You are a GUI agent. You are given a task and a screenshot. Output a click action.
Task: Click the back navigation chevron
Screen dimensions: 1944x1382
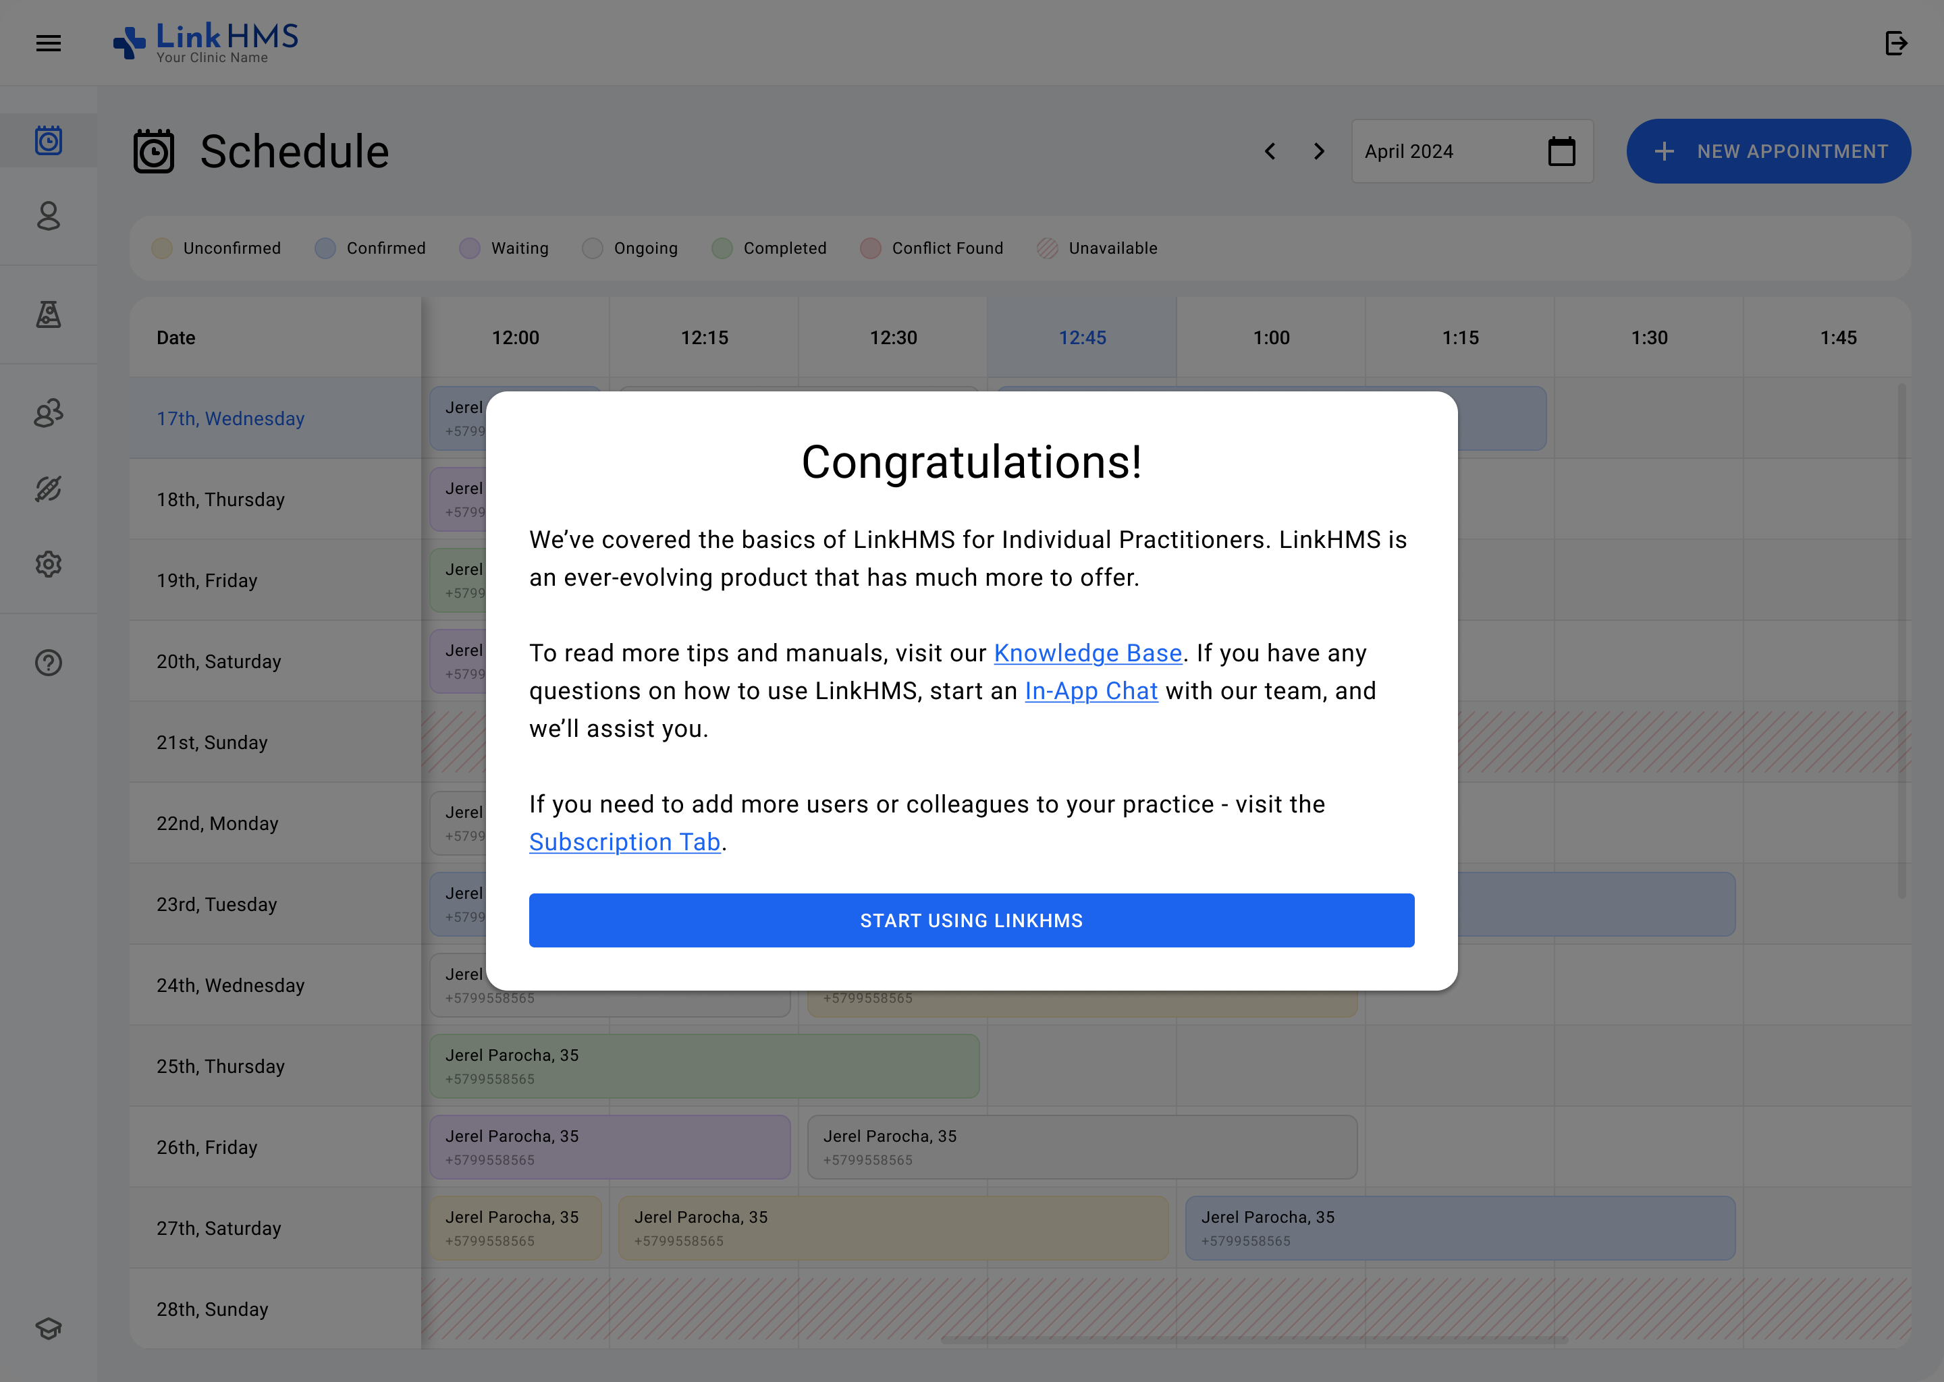coord(1270,151)
